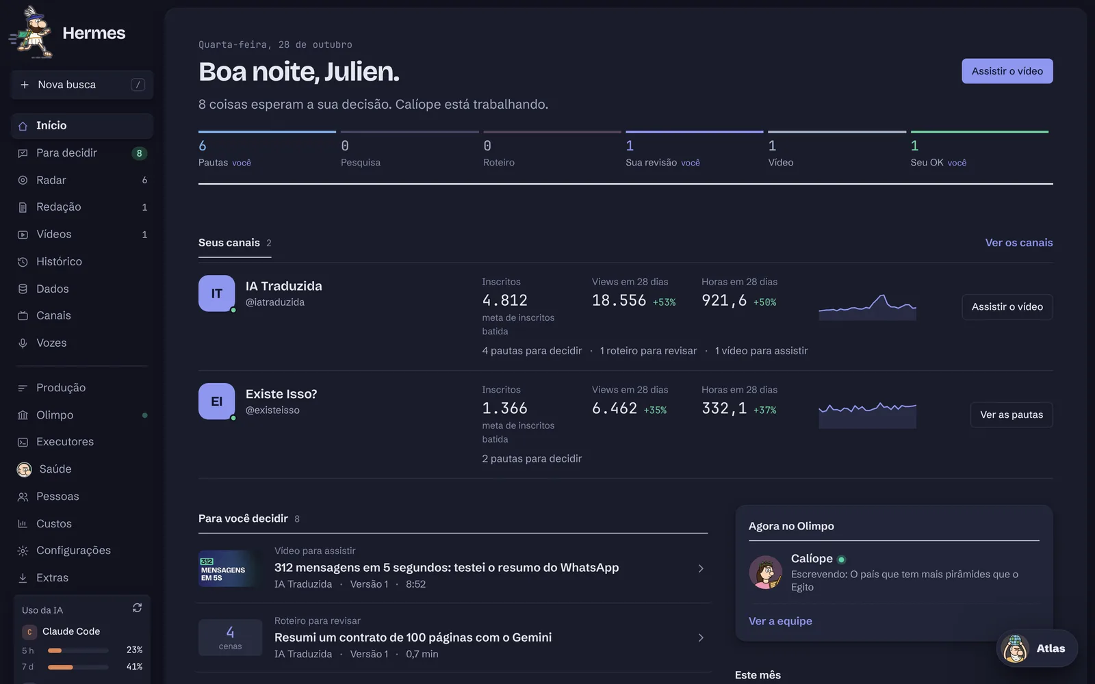1095x684 pixels.
Task: Click the Hermes mascot logo
Action: (31, 32)
